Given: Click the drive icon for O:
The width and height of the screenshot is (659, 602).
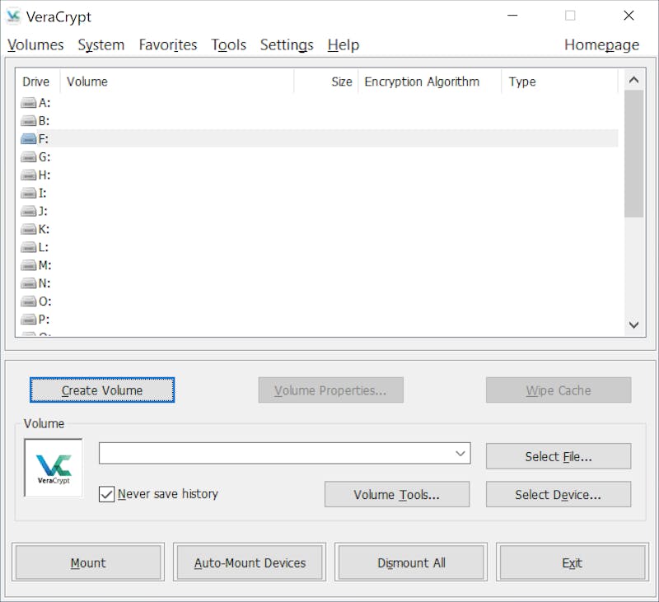Looking at the screenshot, I should click(29, 301).
